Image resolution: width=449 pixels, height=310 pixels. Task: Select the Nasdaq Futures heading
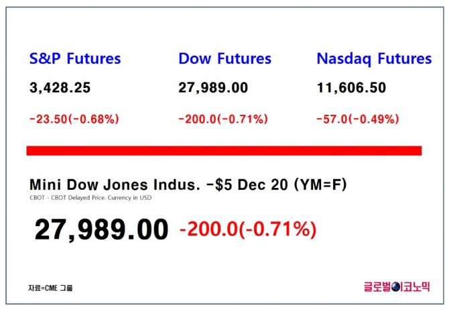coord(374,59)
